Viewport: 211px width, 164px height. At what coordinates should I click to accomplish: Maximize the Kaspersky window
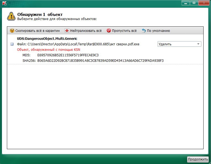[x=194, y=3]
